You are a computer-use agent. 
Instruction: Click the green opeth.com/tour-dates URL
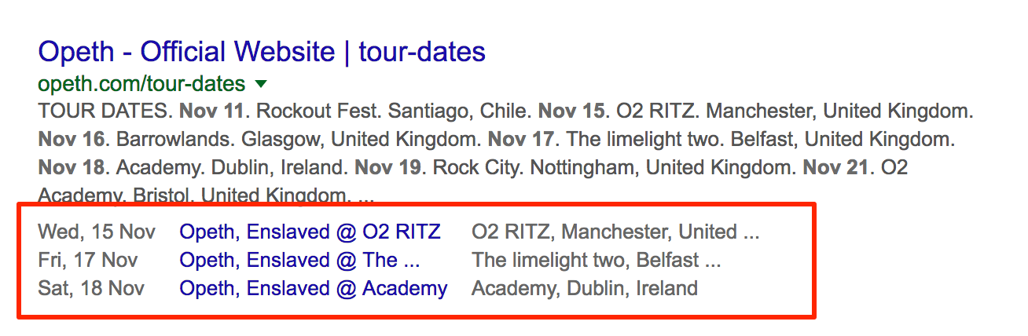(x=141, y=83)
